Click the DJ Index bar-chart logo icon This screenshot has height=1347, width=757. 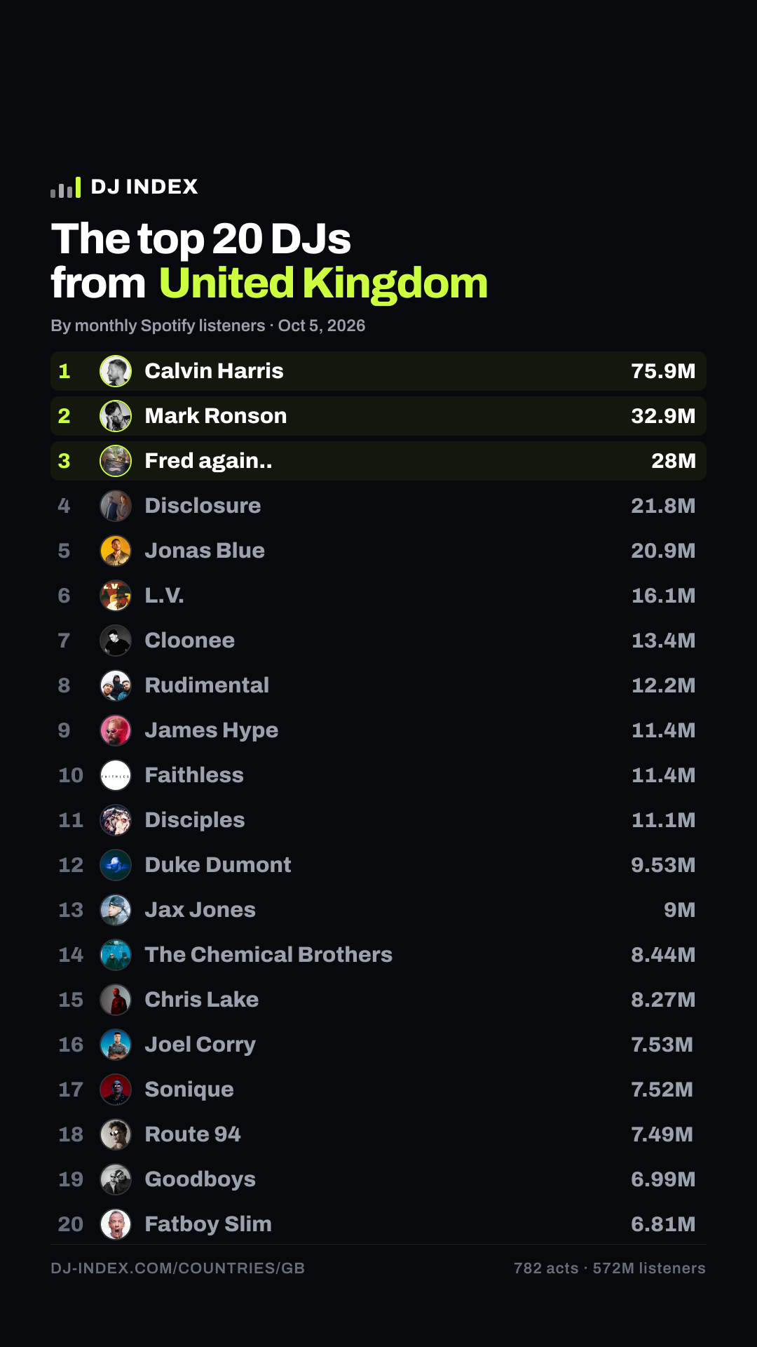coord(65,187)
